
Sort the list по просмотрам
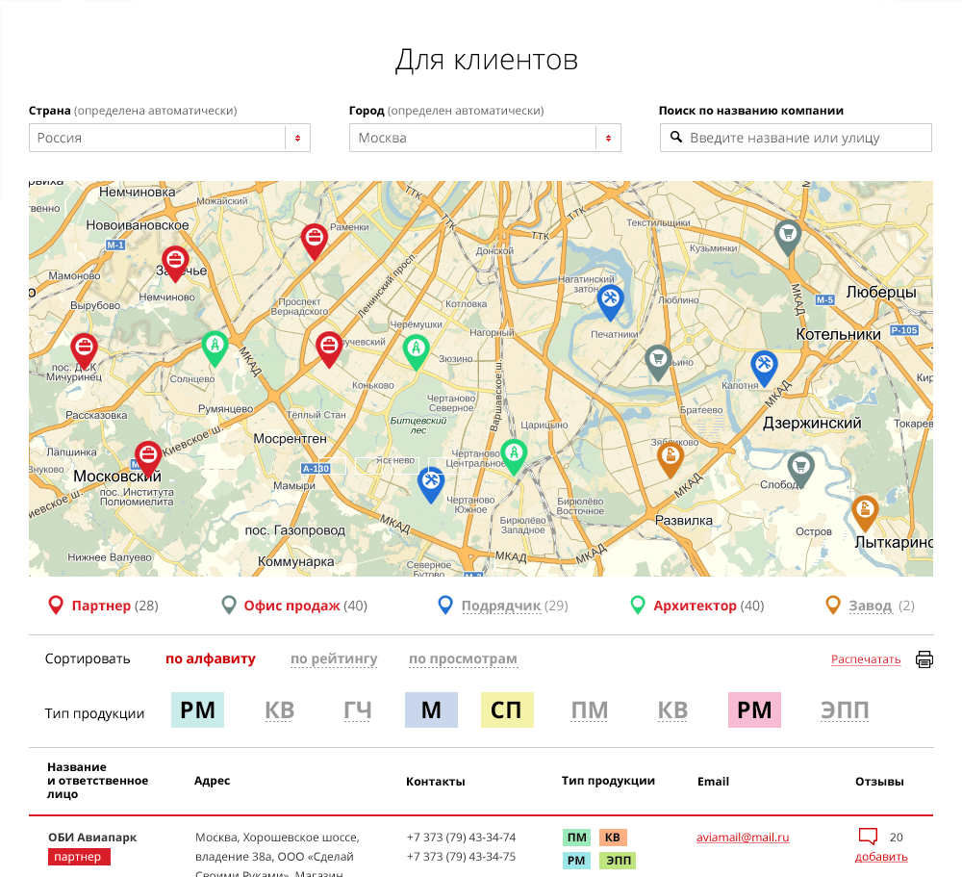coord(463,659)
